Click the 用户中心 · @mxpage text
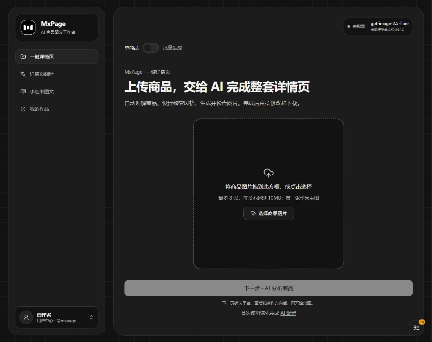Screen dimensions: 432x342 click(x=56, y=321)
